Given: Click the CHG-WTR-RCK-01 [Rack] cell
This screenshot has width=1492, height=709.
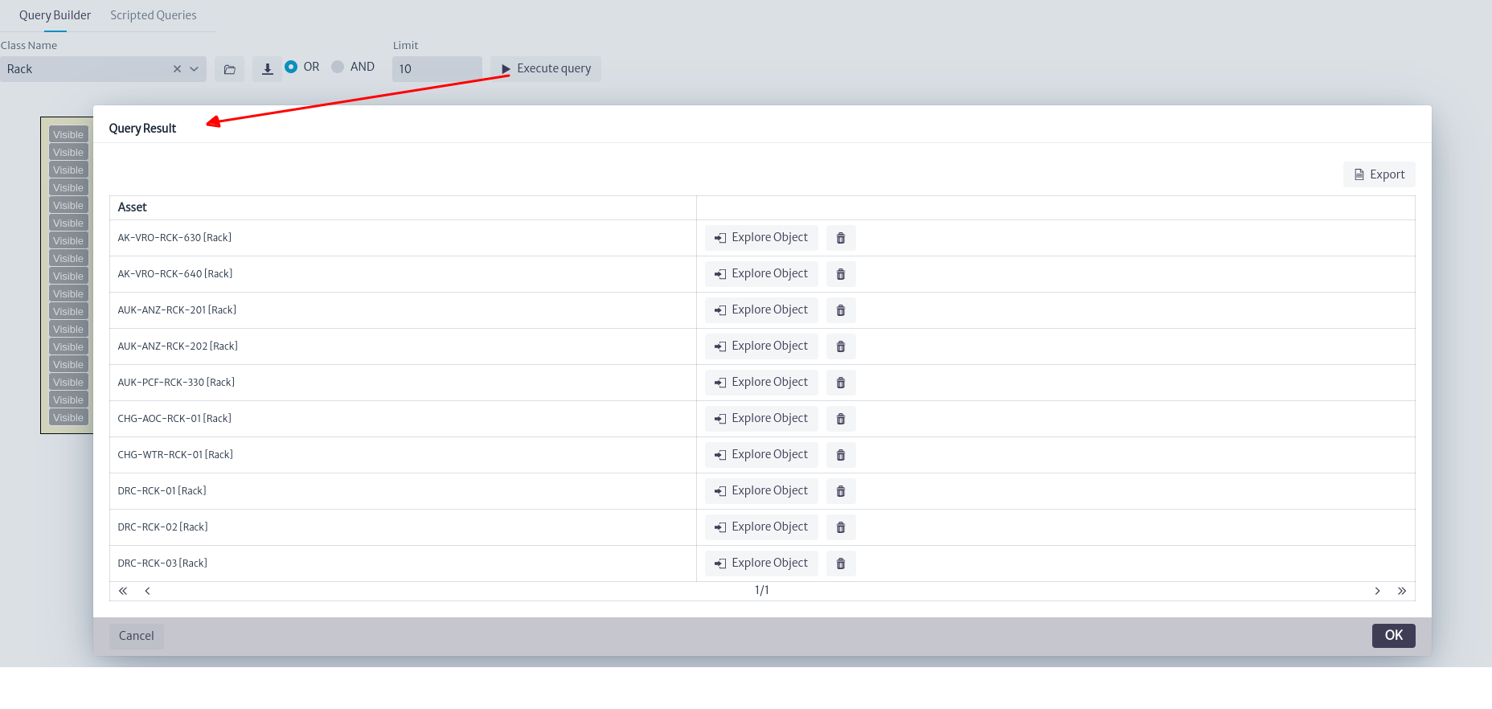Looking at the screenshot, I should tap(403, 455).
